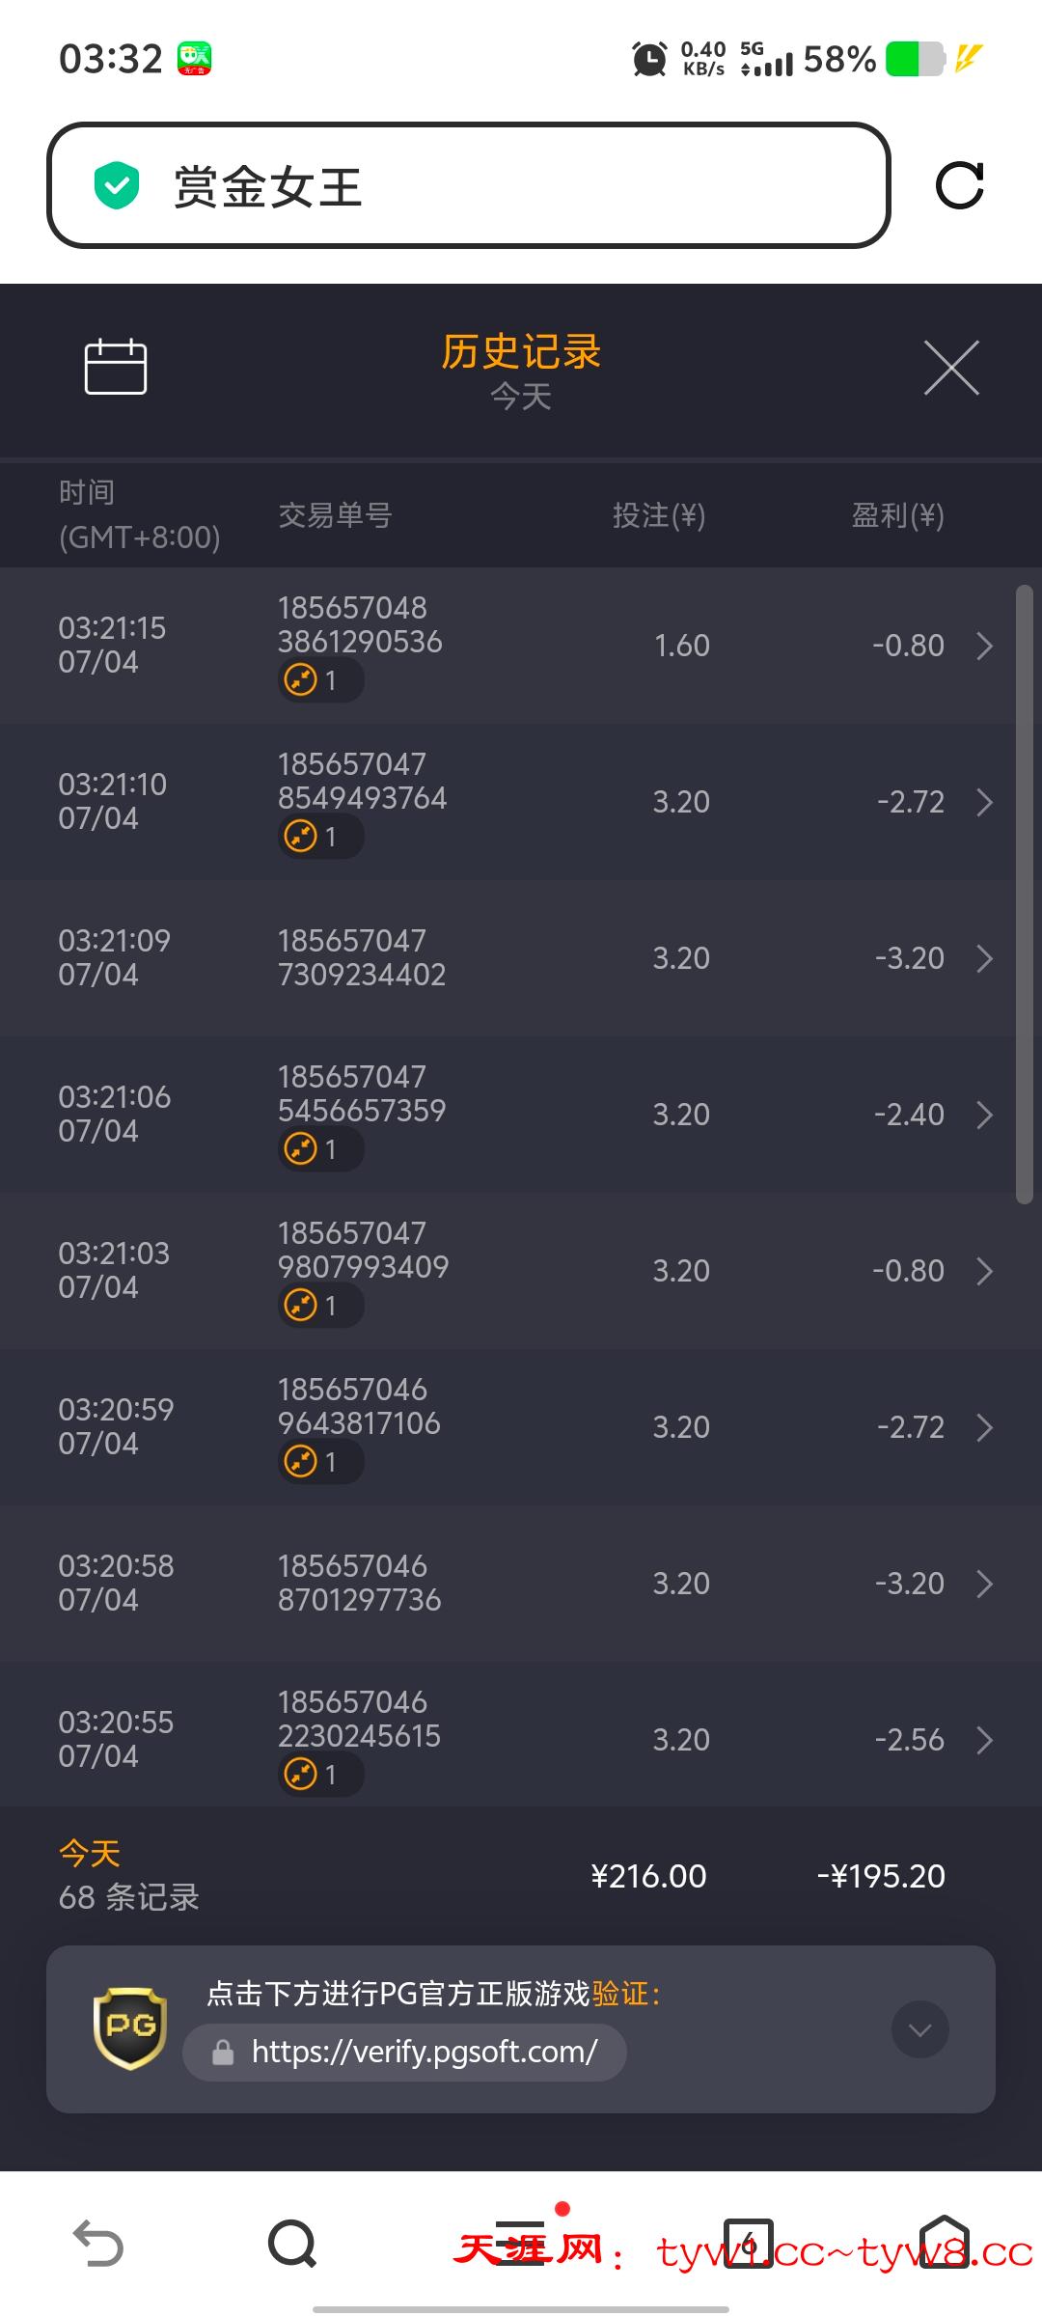The image size is (1042, 2316).
Task: Tap free-spin badge on 03:21:15 record
Action: tap(320, 680)
